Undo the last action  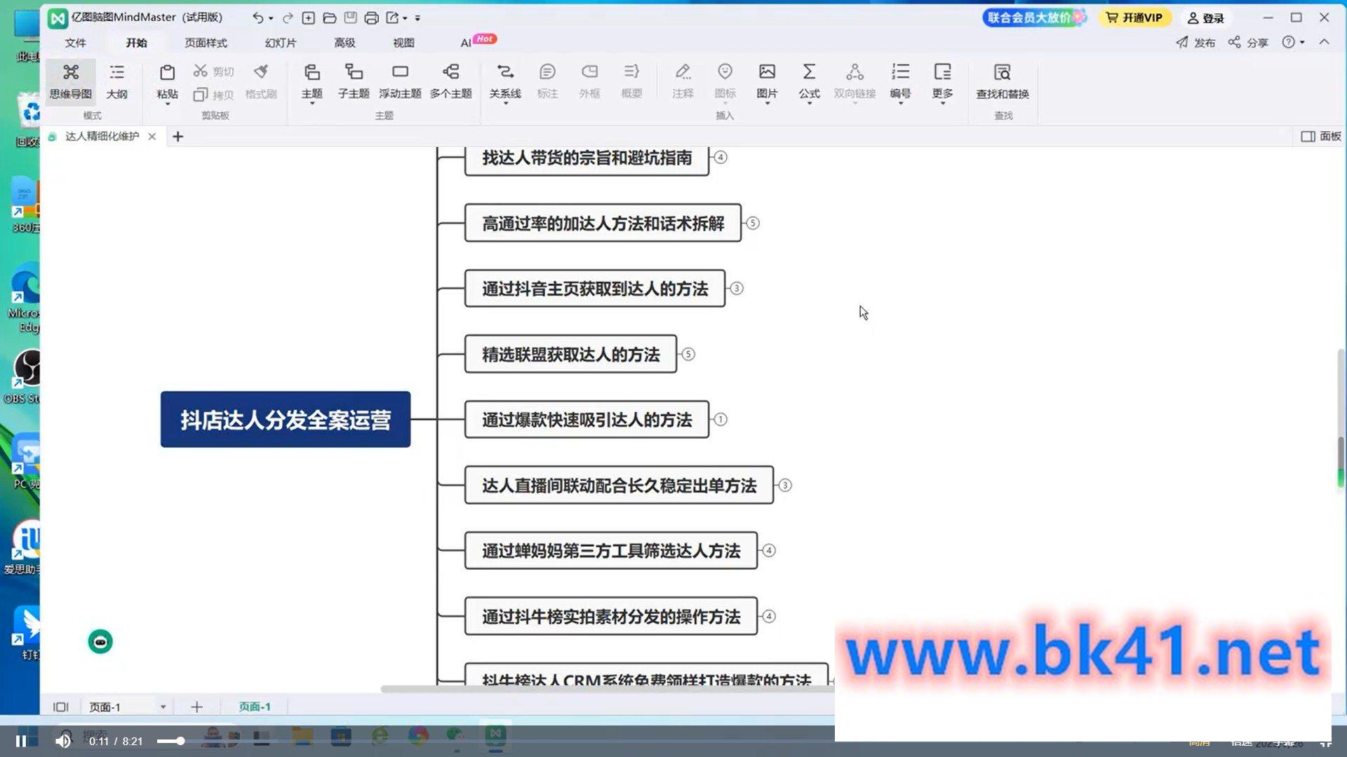pos(257,18)
